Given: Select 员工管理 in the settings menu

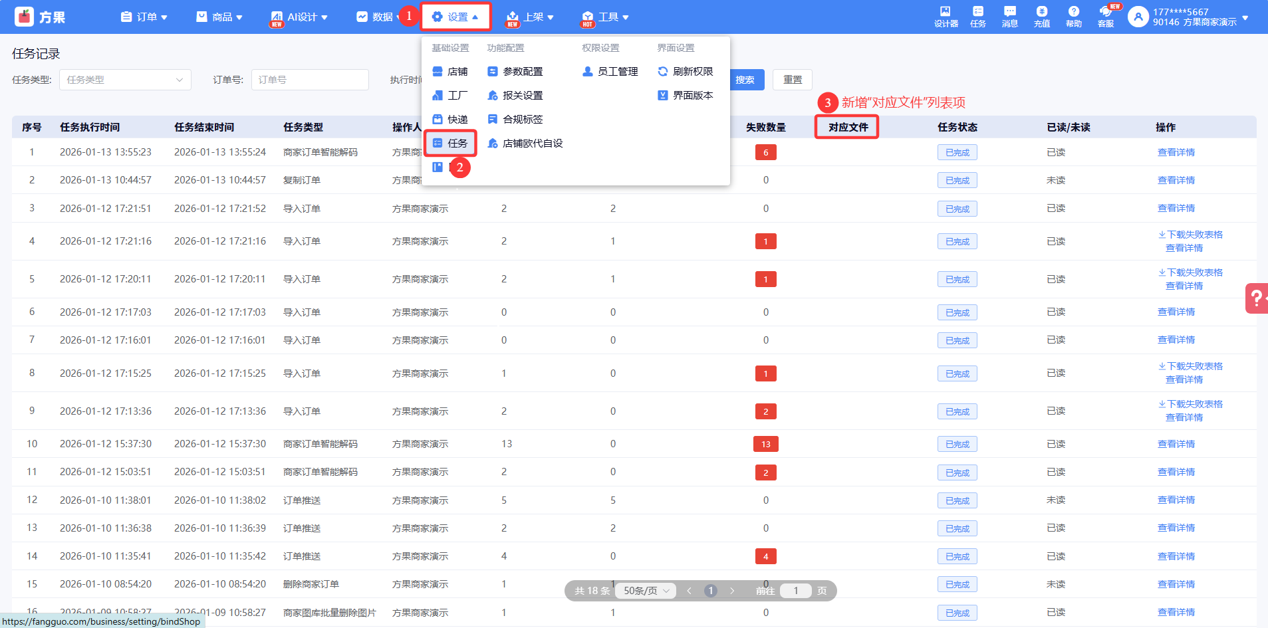Looking at the screenshot, I should [x=610, y=71].
